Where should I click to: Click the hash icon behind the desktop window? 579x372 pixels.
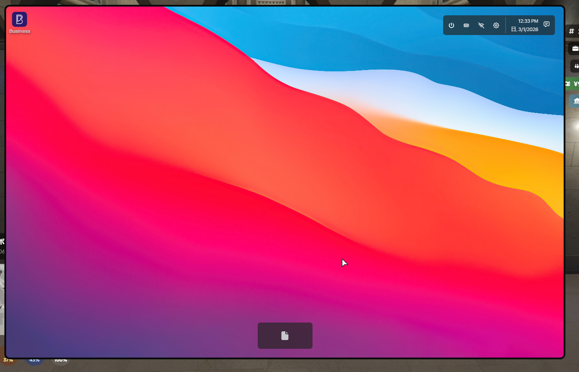(x=572, y=31)
